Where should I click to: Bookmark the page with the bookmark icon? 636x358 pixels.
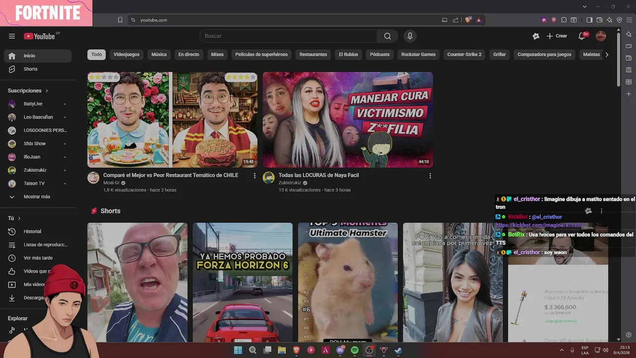tap(120, 20)
